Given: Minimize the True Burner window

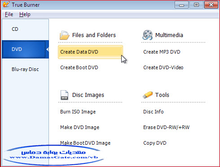Looking at the screenshot, I should click(181, 5).
